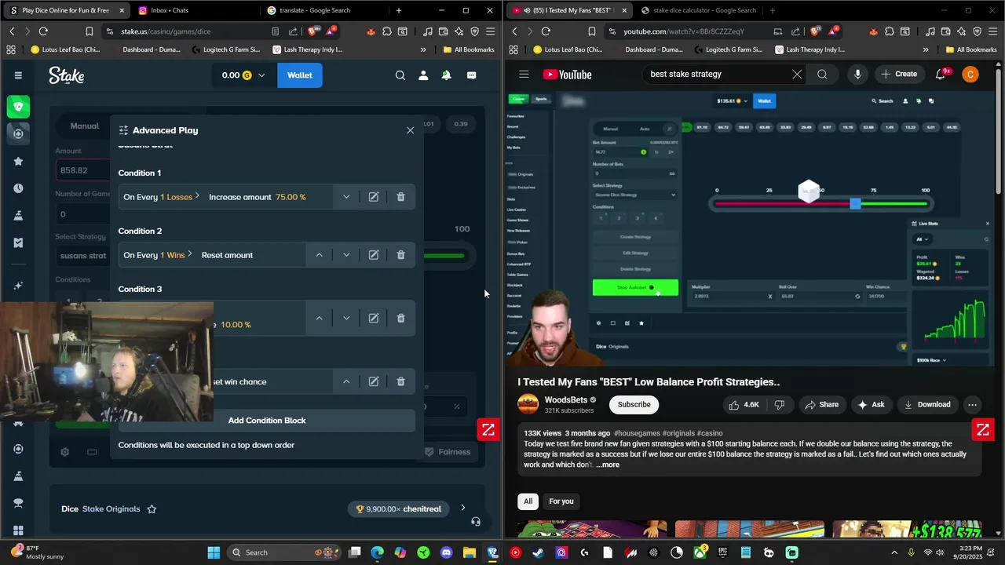Move Condition 1 down
This screenshot has height=565, width=1005.
coord(346,197)
